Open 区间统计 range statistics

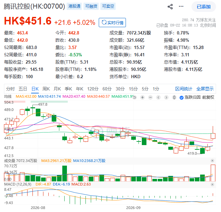pos(184,89)
